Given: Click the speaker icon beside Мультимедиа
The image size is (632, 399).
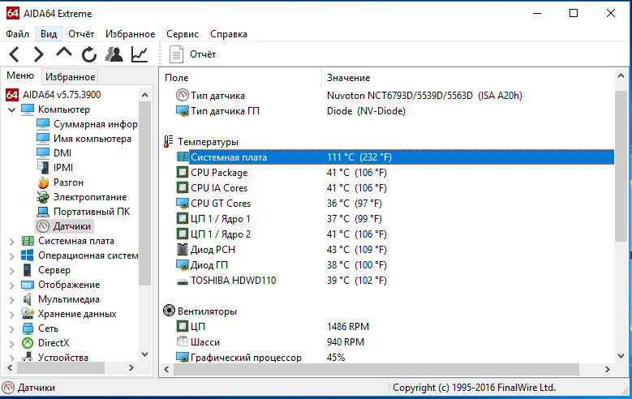Looking at the screenshot, I should [27, 299].
